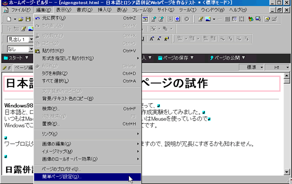Image resolution: width=292 pixels, height=184 pixels.
Task: Insert a table with the plain grid icon
Action: [227, 19]
